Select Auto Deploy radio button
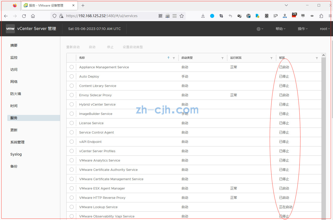 coord(72,76)
